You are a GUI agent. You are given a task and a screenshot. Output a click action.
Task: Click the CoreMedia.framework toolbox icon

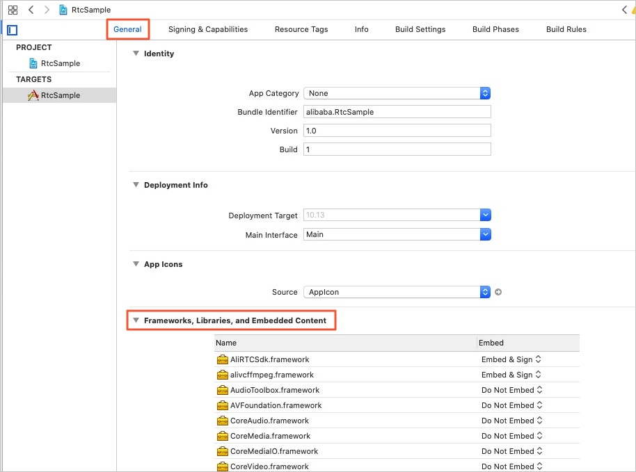pos(222,436)
